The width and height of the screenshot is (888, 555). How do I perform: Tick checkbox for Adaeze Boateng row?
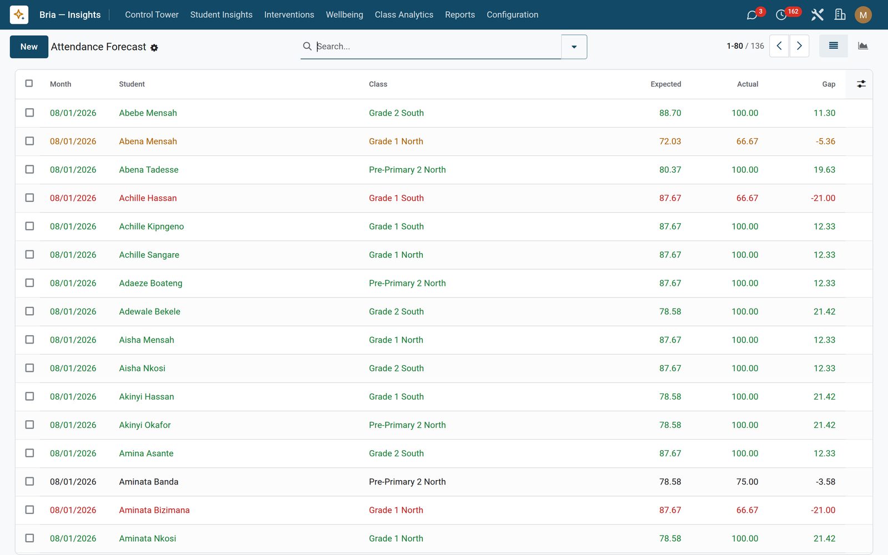[29, 282]
